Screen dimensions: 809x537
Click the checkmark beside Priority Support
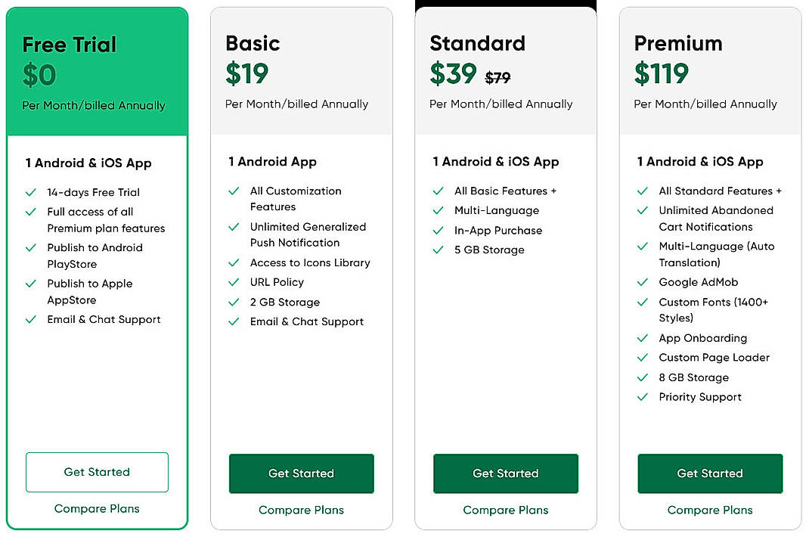[x=643, y=397]
